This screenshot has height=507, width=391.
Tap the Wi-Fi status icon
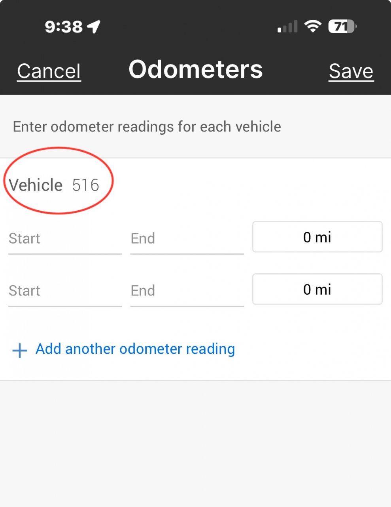click(x=313, y=27)
